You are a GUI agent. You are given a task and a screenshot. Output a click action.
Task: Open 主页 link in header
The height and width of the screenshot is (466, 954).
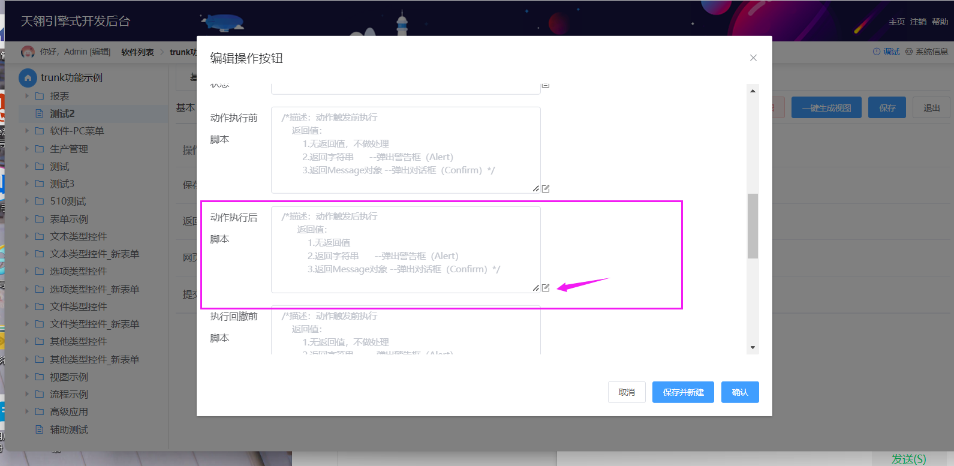[896, 22]
